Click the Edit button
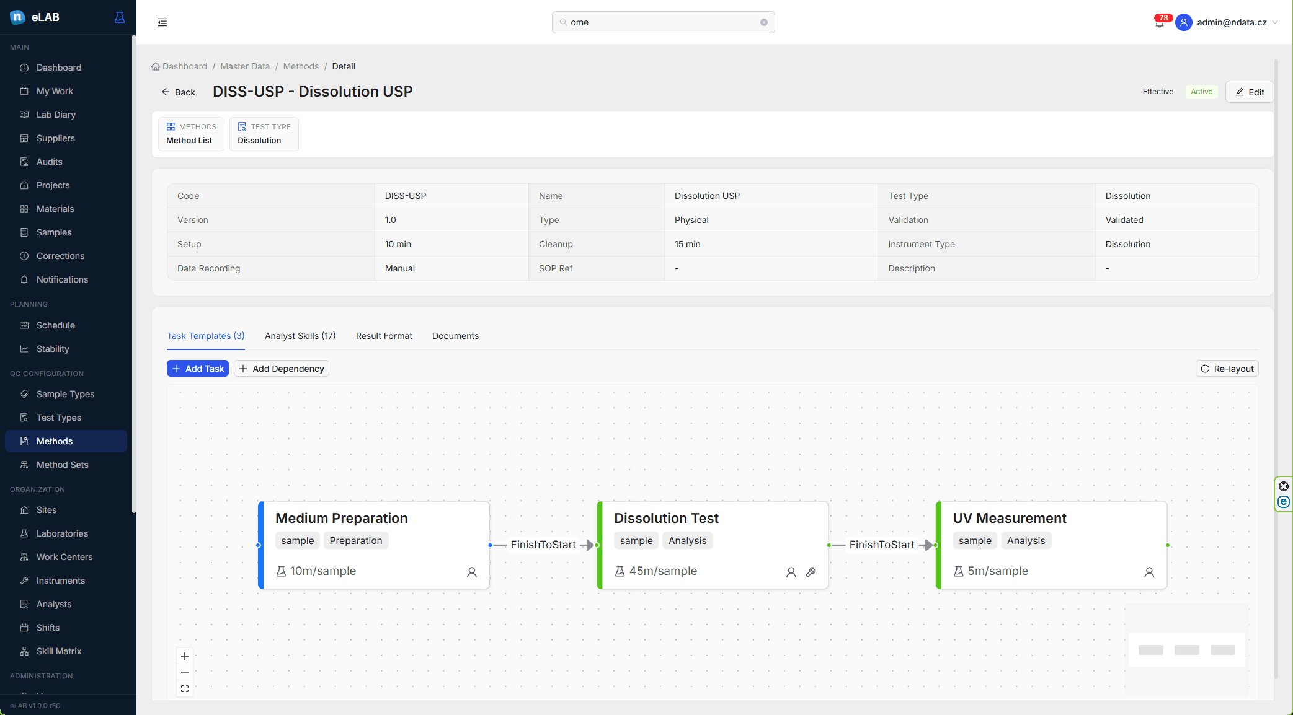The height and width of the screenshot is (715, 1293). (x=1250, y=92)
